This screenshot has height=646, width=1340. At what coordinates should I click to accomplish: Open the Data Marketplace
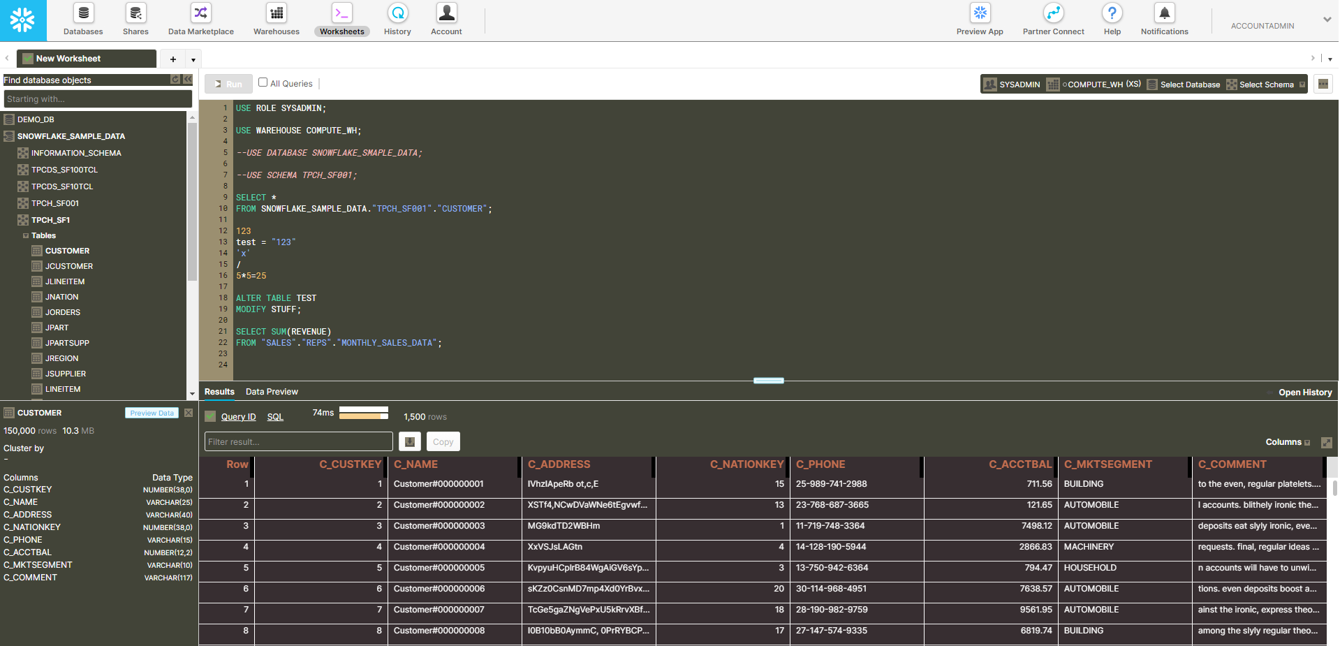click(201, 20)
